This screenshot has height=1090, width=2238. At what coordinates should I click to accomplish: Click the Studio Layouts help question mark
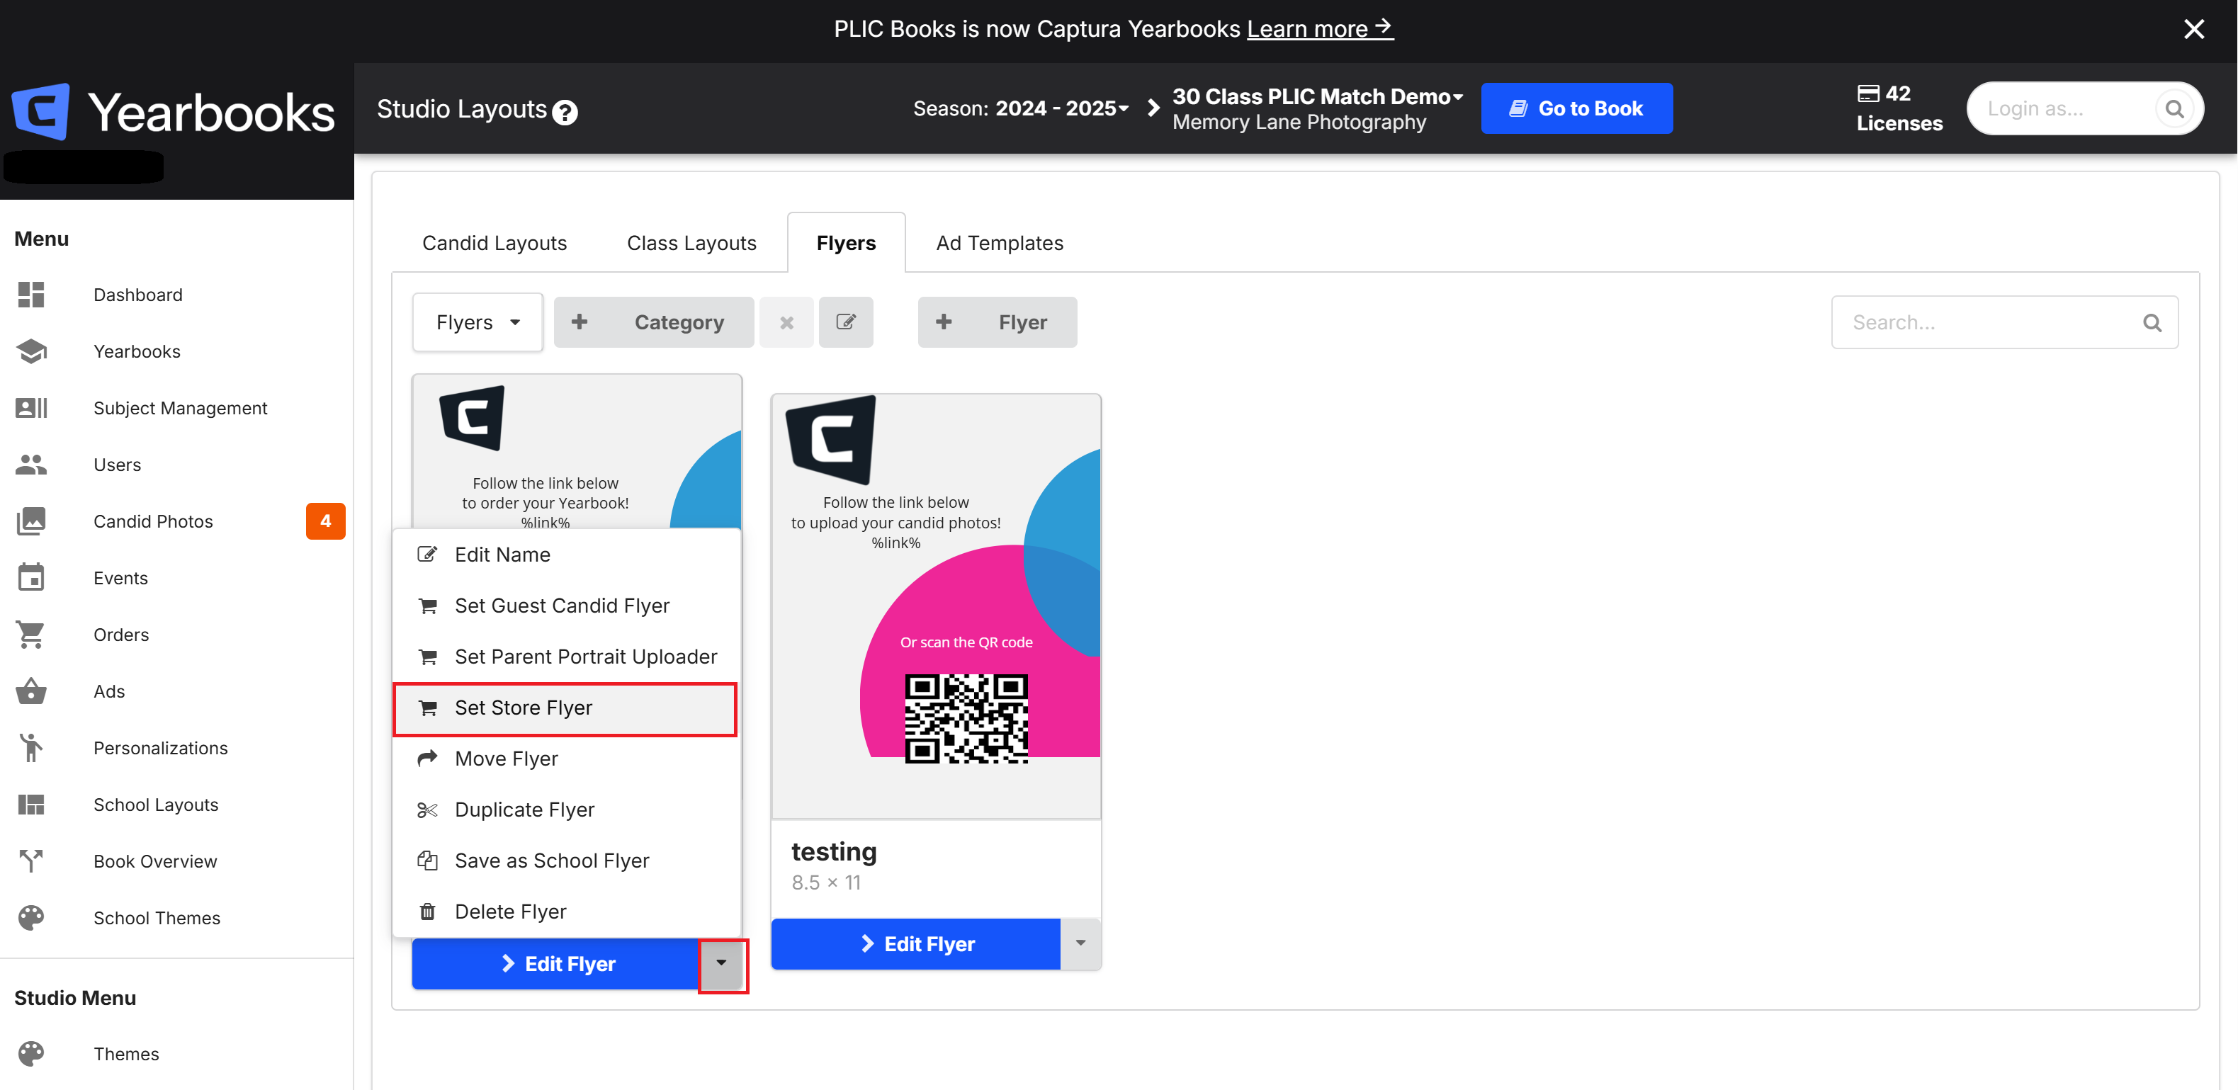tap(565, 112)
